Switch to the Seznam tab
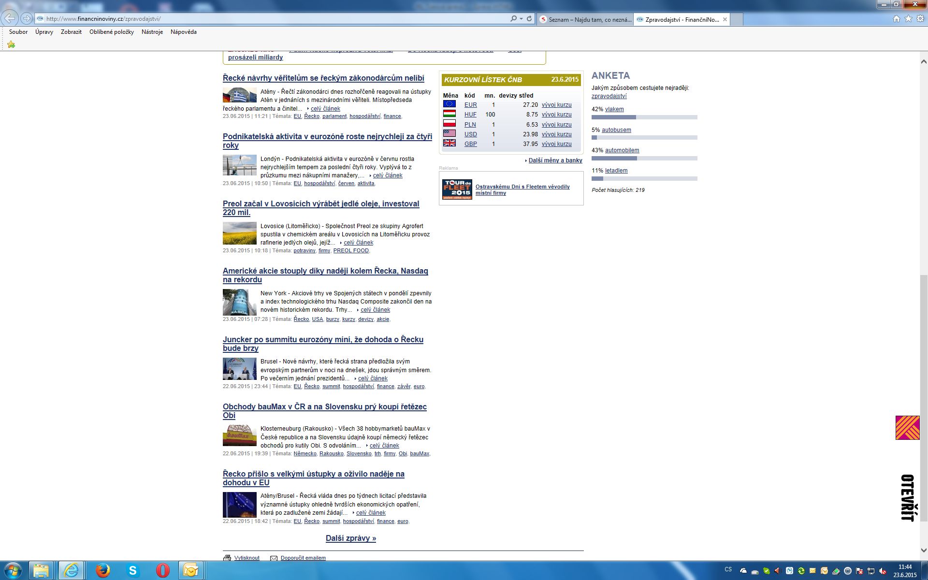The height and width of the screenshot is (580, 928). [585, 19]
